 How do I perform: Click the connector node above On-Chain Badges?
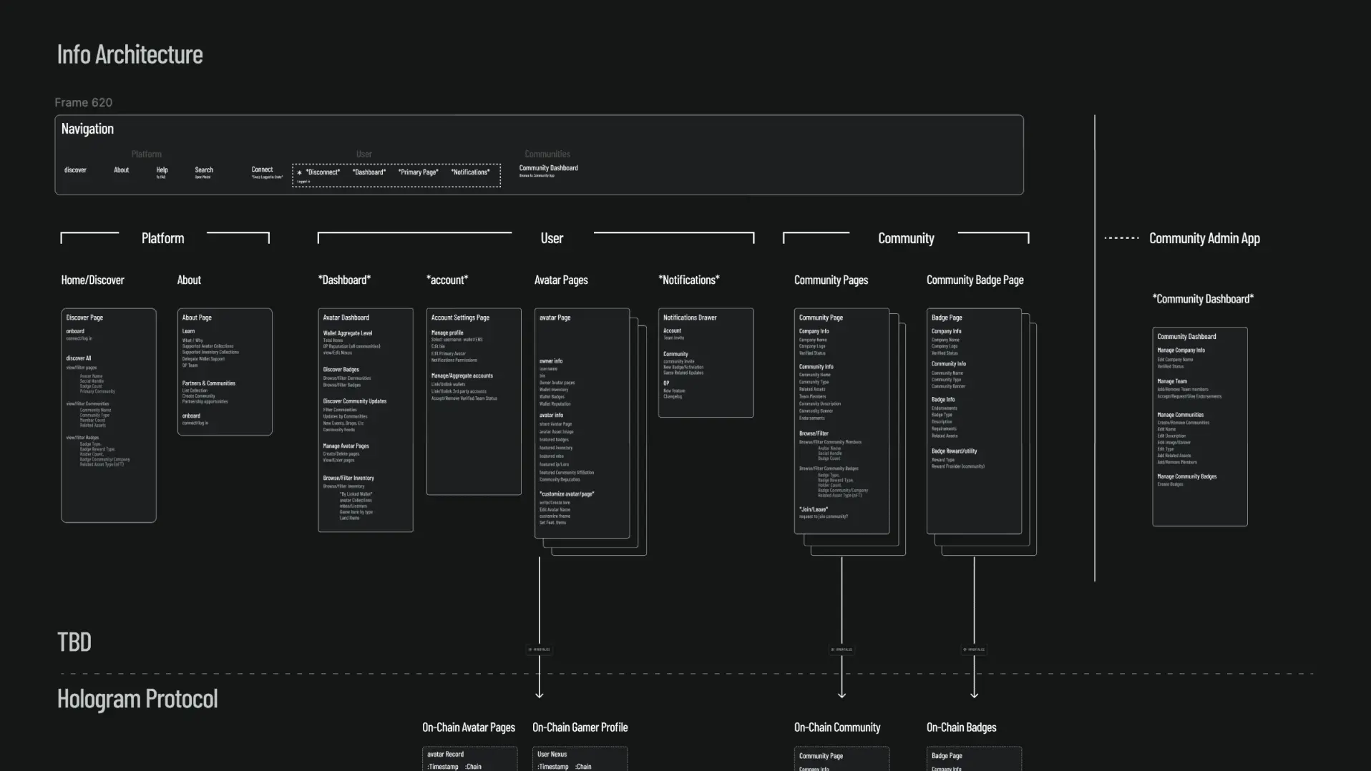pyautogui.click(x=974, y=649)
